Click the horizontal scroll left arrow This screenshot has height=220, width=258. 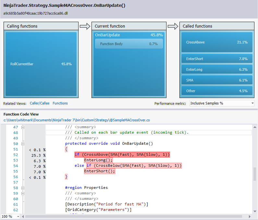(x=23, y=216)
